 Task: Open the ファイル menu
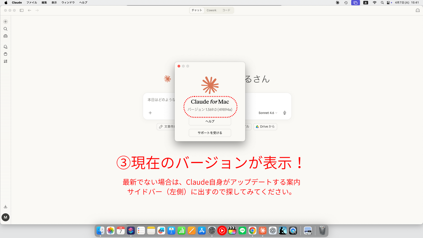pyautogui.click(x=32, y=3)
